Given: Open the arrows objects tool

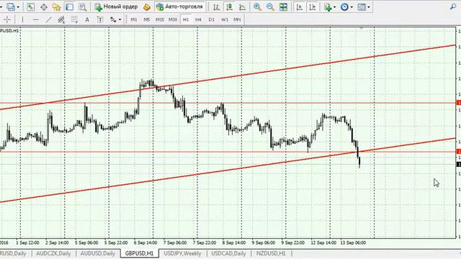Looking at the screenshot, I should pyautogui.click(x=113, y=19).
